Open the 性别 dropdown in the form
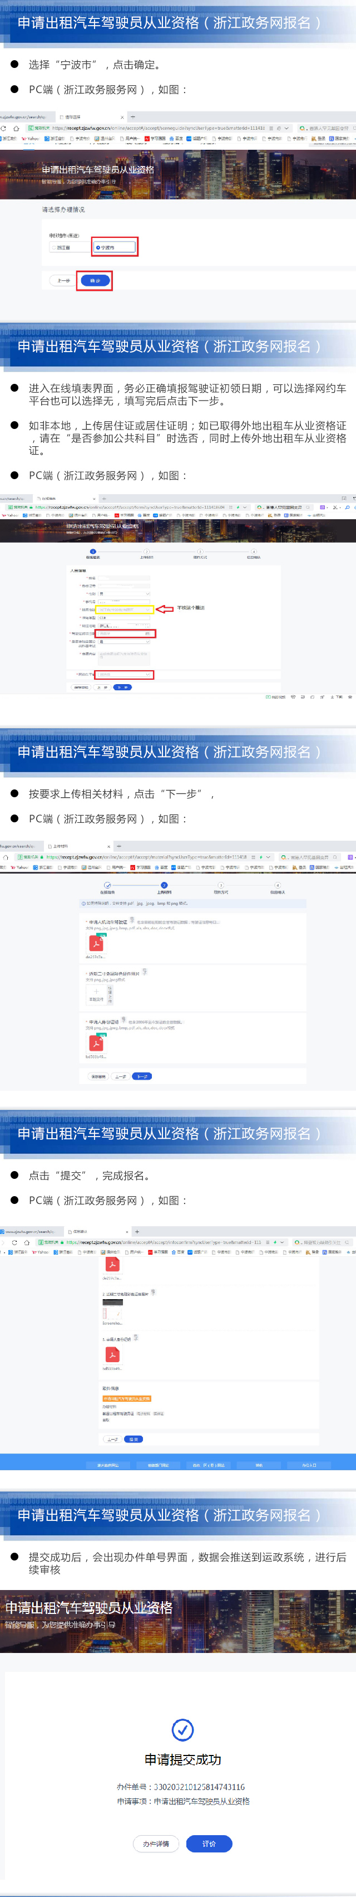Viewport: 356px width, 1897px height. [x=124, y=593]
